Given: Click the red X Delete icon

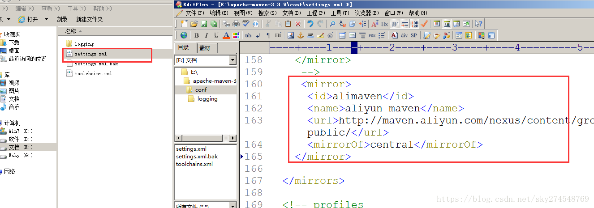Looking at the screenshot, I should 298,24.
